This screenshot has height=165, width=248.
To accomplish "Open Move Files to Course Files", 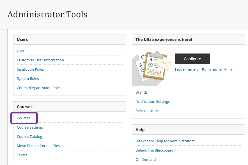I will click(x=38, y=146).
